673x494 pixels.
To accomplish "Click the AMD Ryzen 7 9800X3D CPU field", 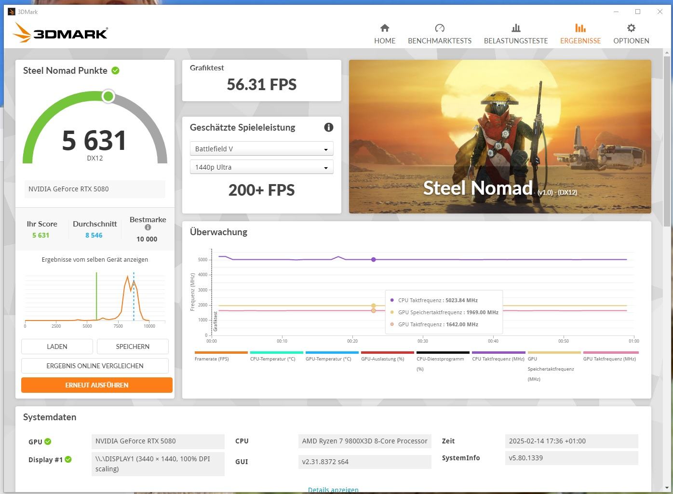I will pyautogui.click(x=364, y=441).
